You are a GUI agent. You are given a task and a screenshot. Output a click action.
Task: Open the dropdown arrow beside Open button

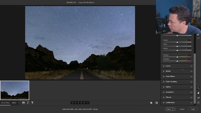(174, 109)
